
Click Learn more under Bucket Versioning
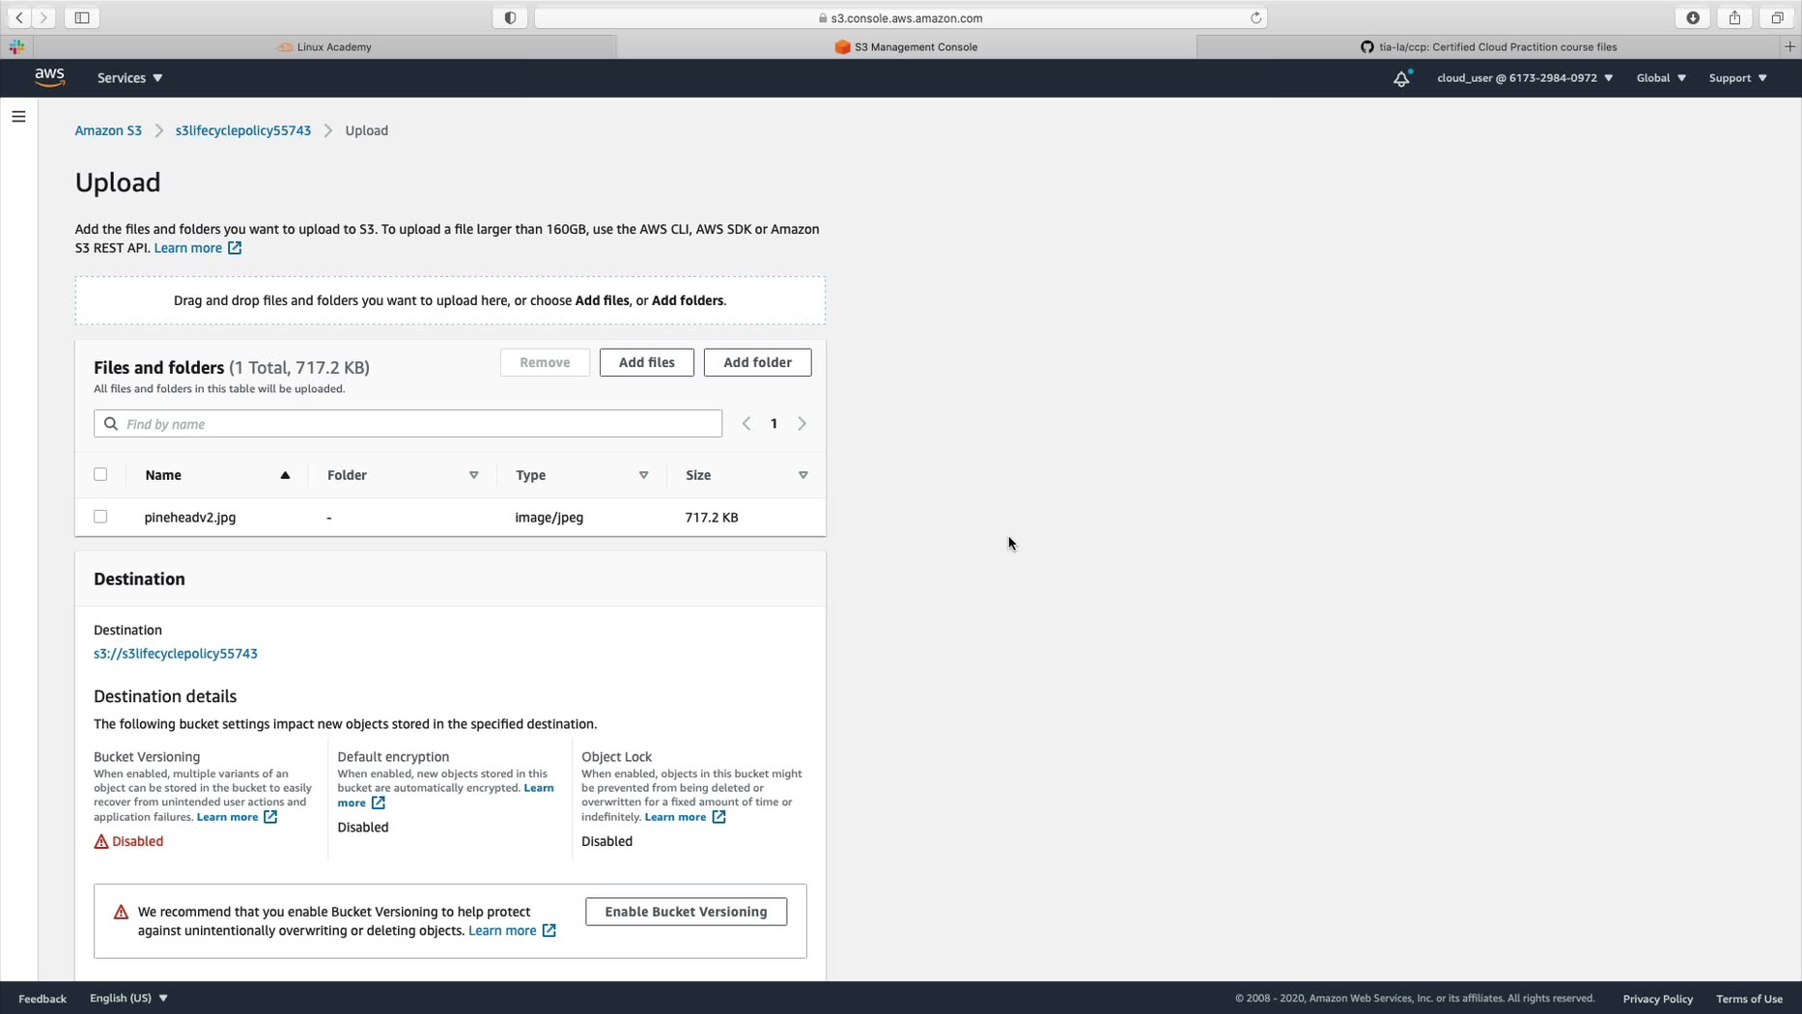coord(227,817)
